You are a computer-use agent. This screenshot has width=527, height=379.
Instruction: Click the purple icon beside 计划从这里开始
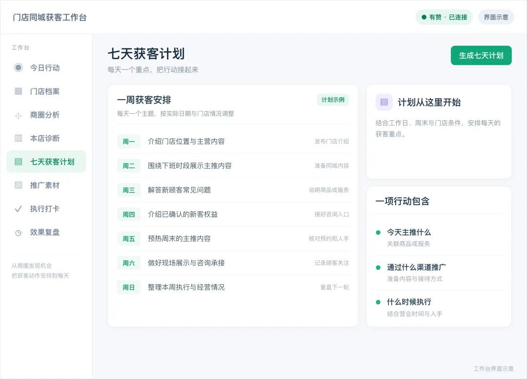click(x=384, y=102)
